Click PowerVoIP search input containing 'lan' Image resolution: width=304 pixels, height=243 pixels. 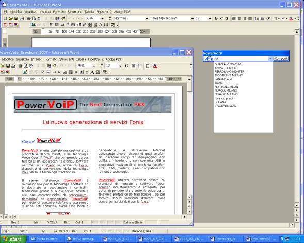coord(241,58)
